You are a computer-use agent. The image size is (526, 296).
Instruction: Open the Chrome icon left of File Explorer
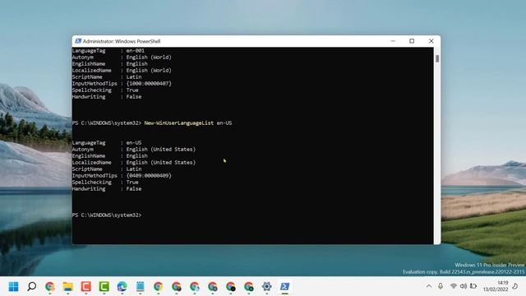pos(49,287)
